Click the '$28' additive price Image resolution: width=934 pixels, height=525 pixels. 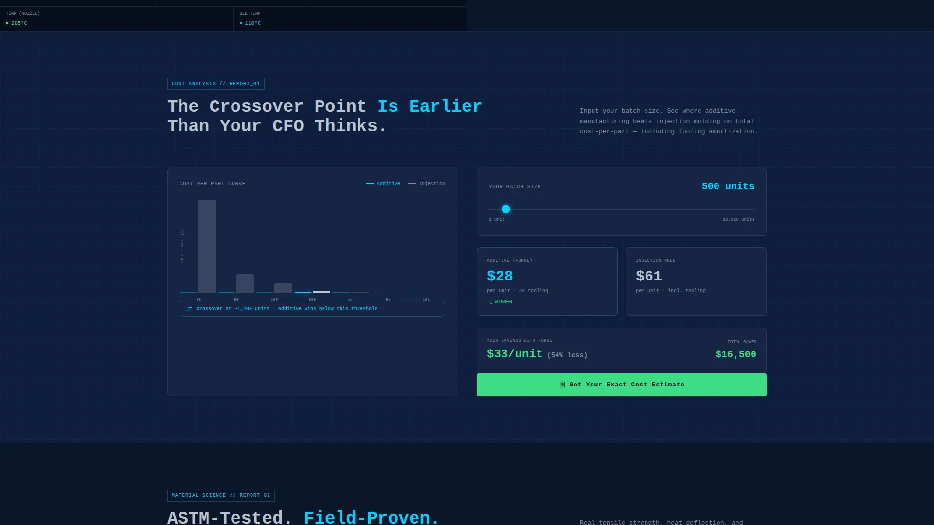point(500,276)
